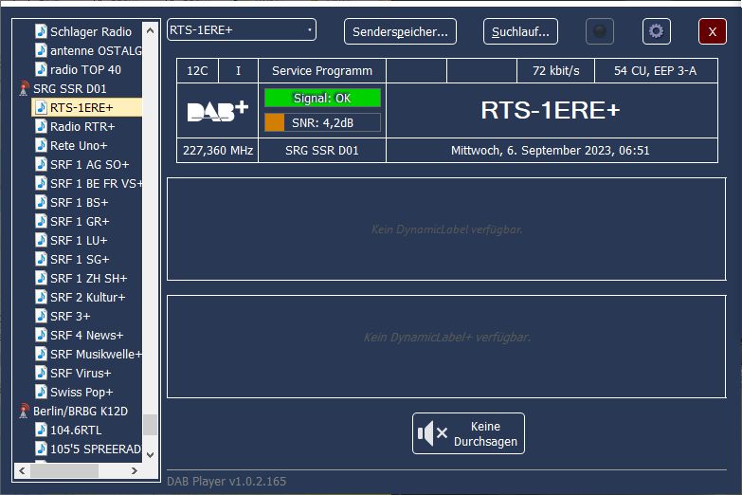Click the Keine Durchsagen announcements button
Screen dimensions: 742x495
pos(468,433)
